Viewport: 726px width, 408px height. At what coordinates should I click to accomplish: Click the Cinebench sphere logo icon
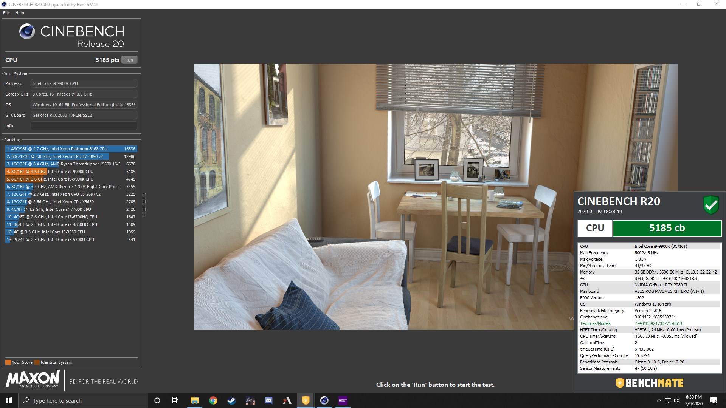pos(27,31)
